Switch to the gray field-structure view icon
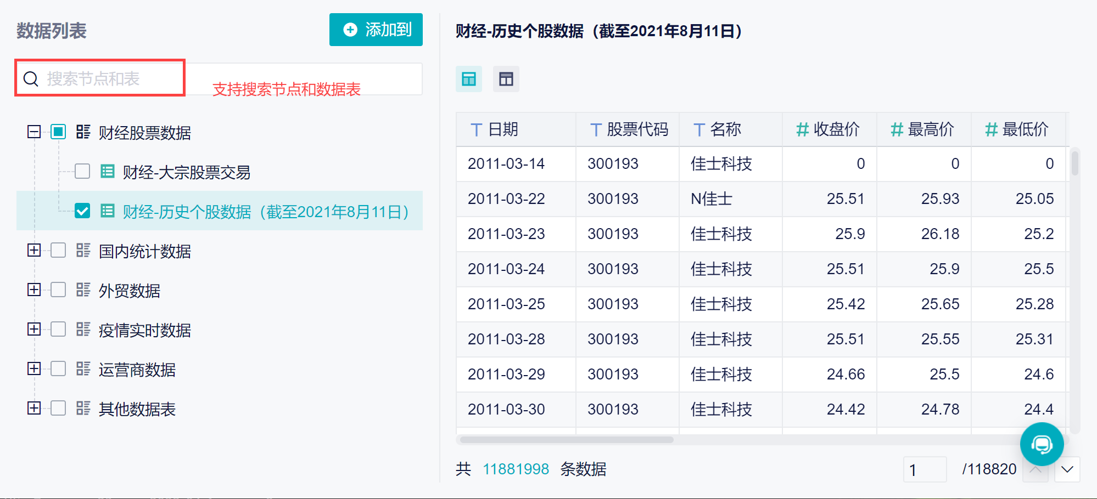1097x499 pixels. click(506, 79)
